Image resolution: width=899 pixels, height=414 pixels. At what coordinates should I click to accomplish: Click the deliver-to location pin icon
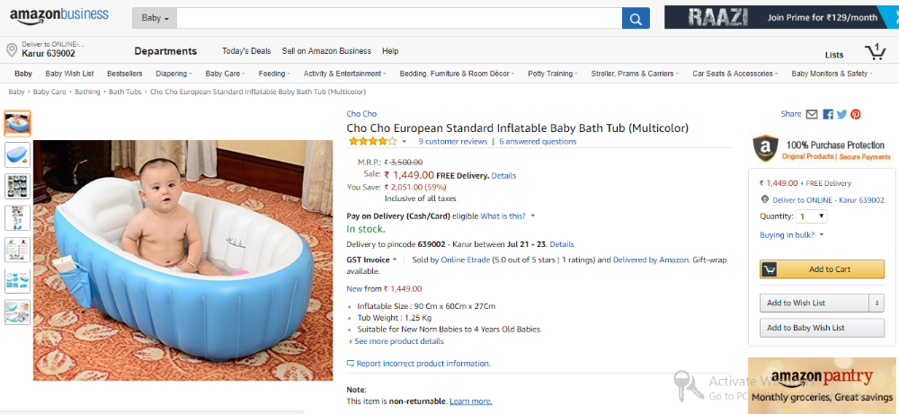pyautogui.click(x=12, y=48)
